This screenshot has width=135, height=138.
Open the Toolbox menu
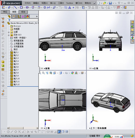(70, 3)
